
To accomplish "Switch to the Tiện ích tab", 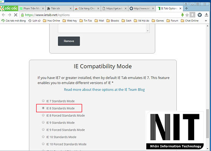I will click(59, 8).
